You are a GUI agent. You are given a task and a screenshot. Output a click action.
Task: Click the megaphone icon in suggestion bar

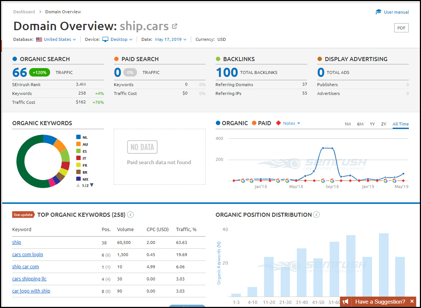pyautogui.click(x=345, y=302)
